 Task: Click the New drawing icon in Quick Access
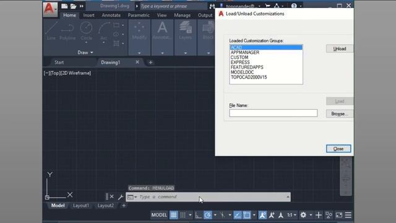64,6
